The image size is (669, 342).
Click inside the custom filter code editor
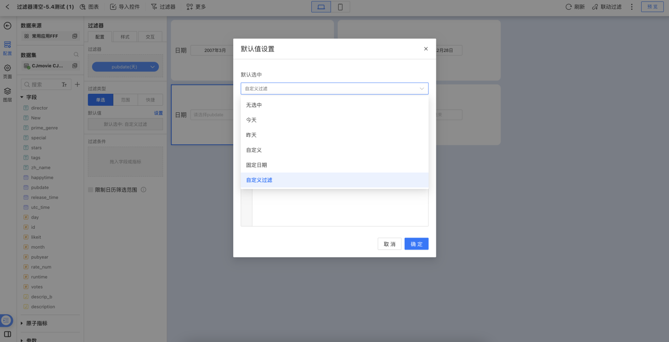coord(340,207)
